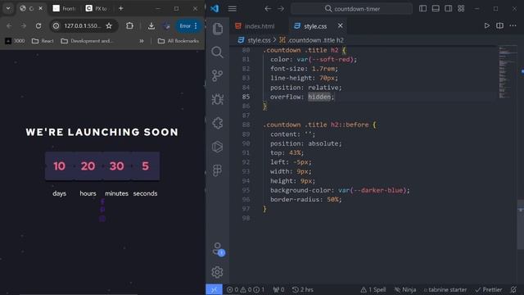Click var(--soft-red) color value
This screenshot has height=295, width=524.
(325, 60)
